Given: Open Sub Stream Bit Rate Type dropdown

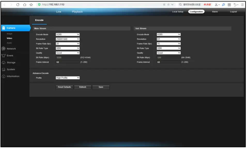Looking at the screenshot, I should [168, 48].
